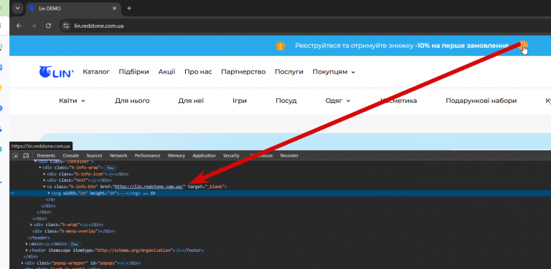This screenshot has height=269, width=551.
Task: Expand the svg width 24 node
Action: pos(49,193)
